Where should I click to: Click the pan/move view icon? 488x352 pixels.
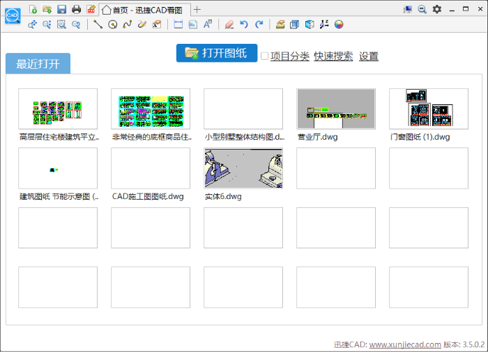tap(32, 24)
